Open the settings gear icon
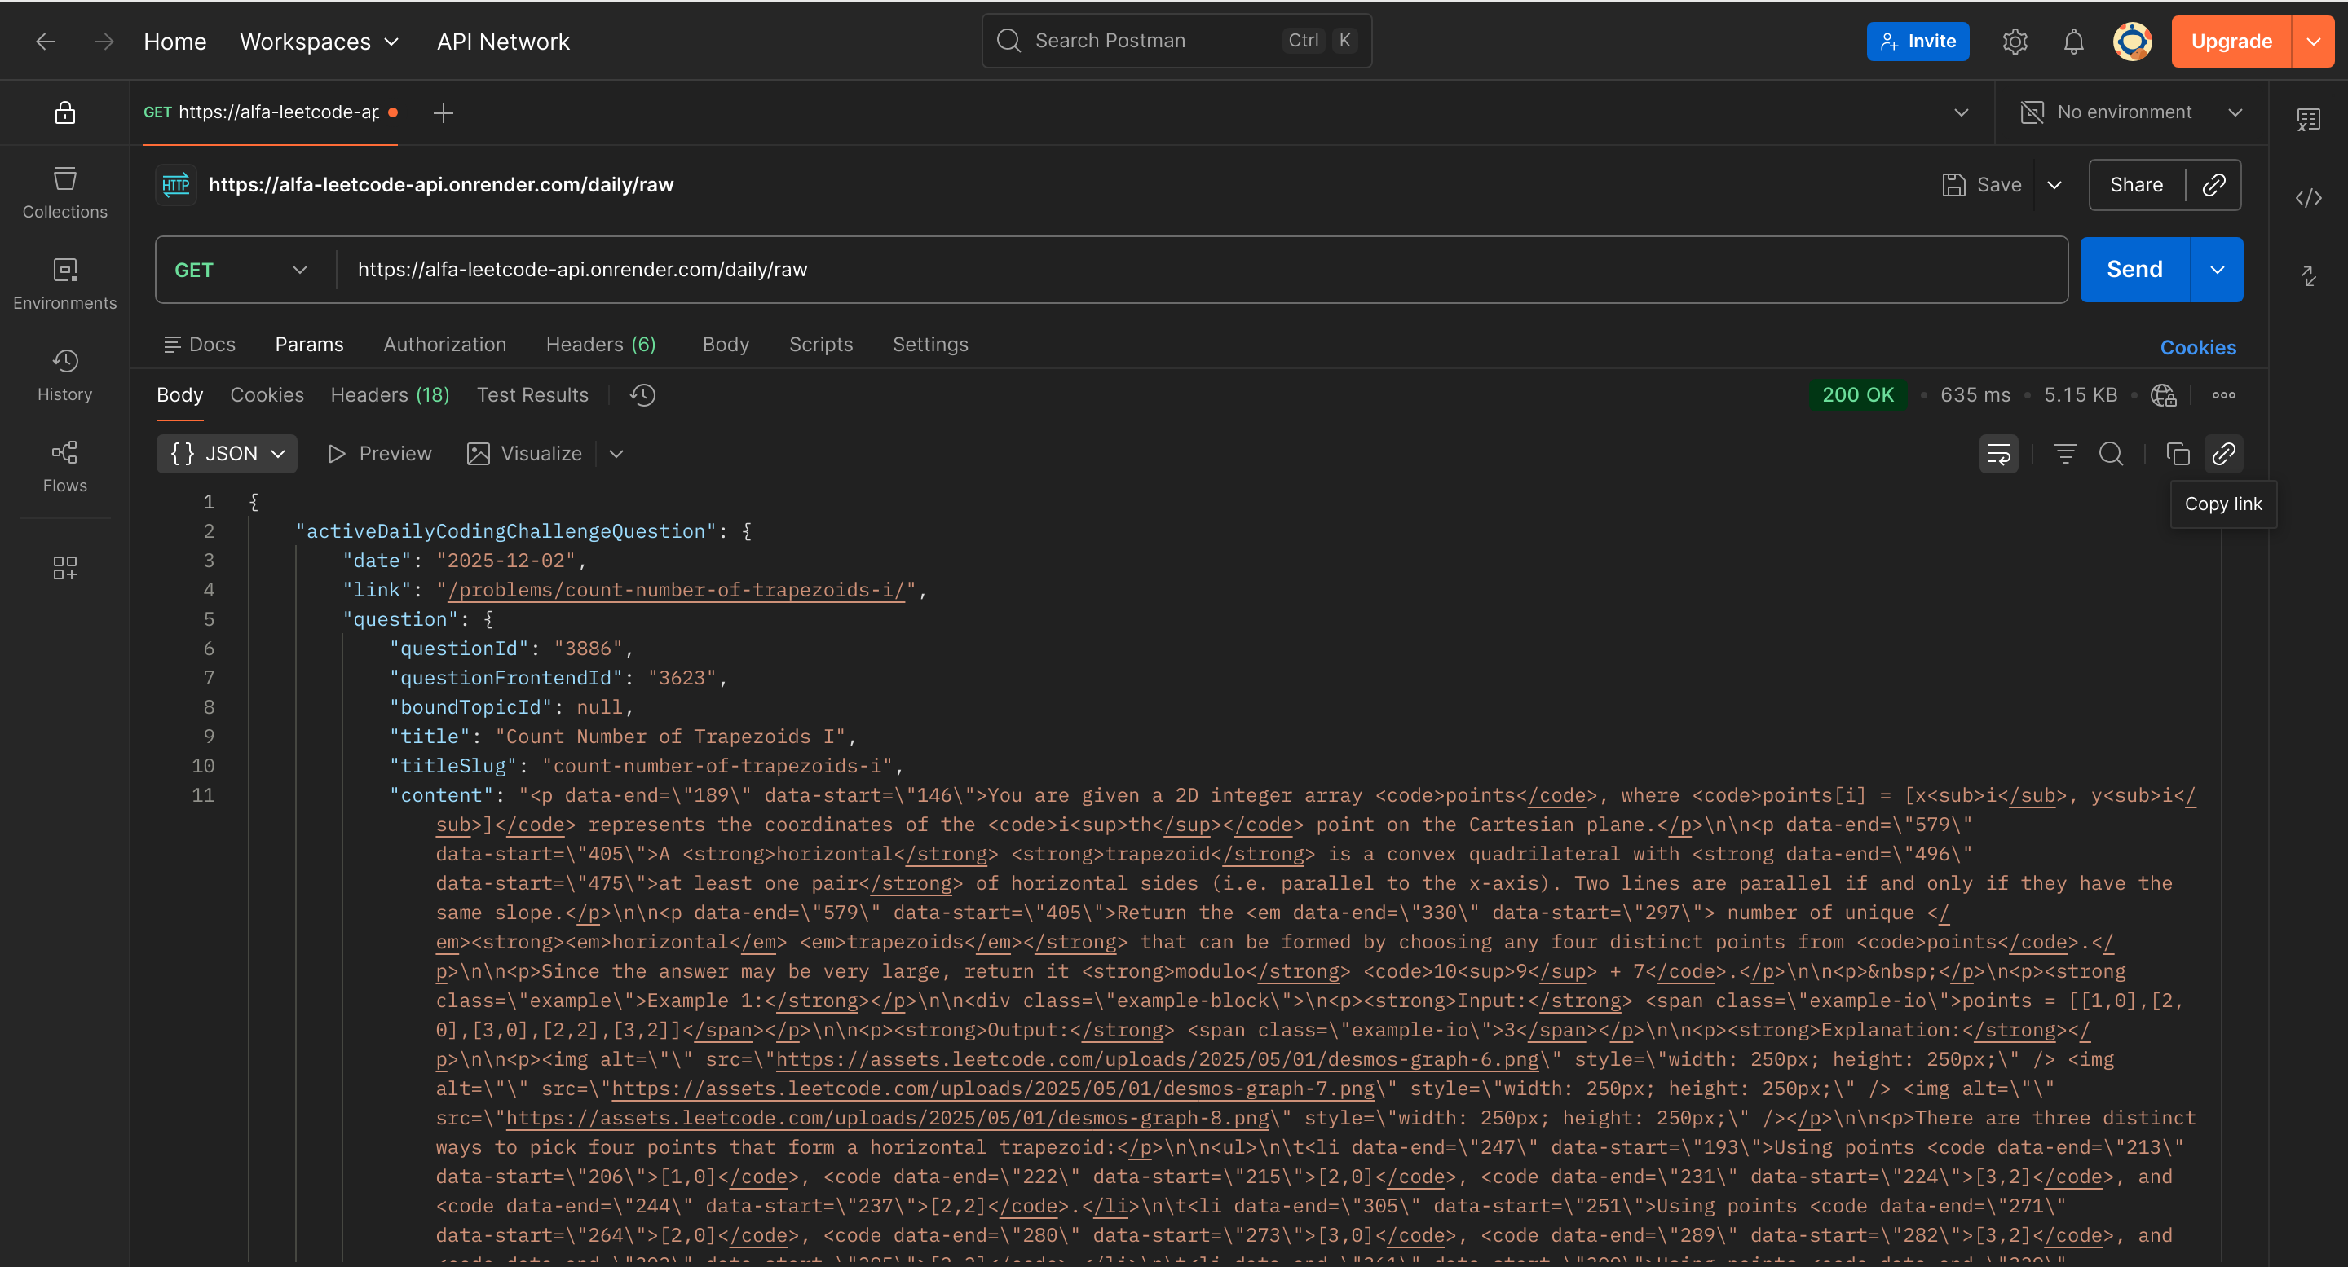Image resolution: width=2348 pixels, height=1267 pixels. pos(2015,42)
